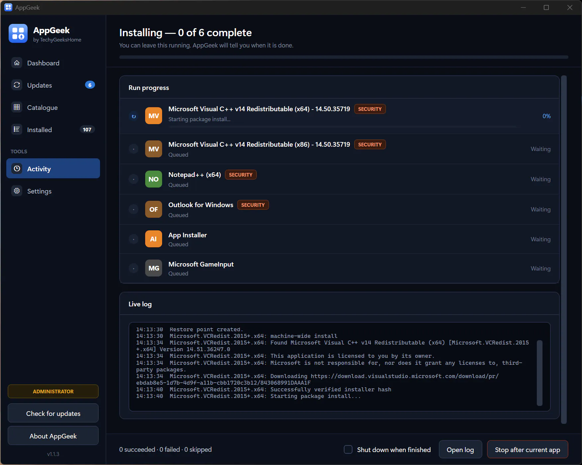Click the MV icon for Redistributable (x64)
The image size is (582, 465).
pyautogui.click(x=153, y=116)
